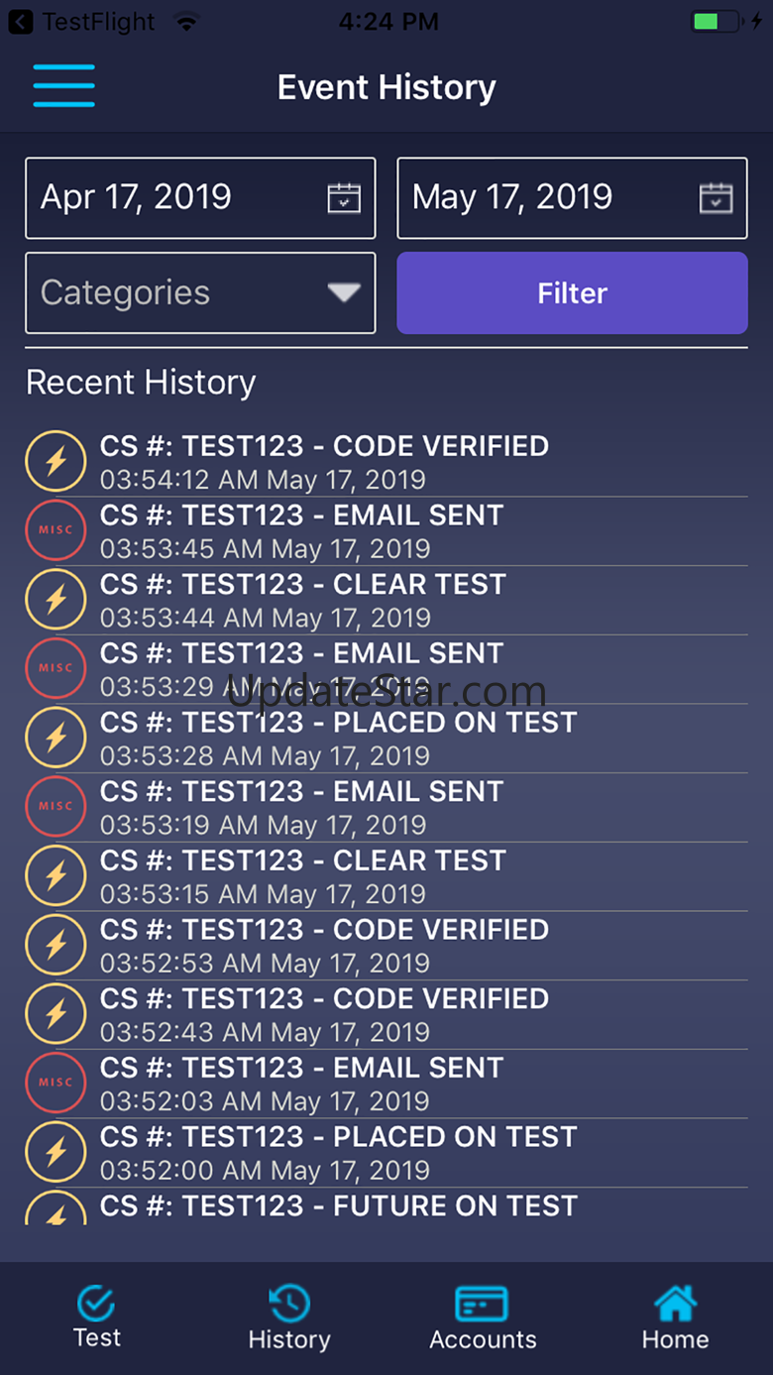This screenshot has width=773, height=1375.
Task: Tap lightning icon for 03:53:15 CLEAR TEST
Action: coord(55,875)
